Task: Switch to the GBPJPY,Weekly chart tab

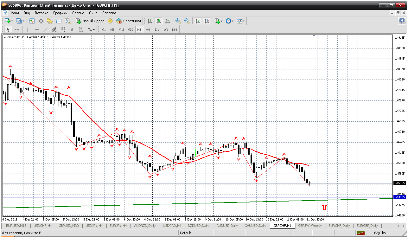Action: pyautogui.click(x=310, y=226)
